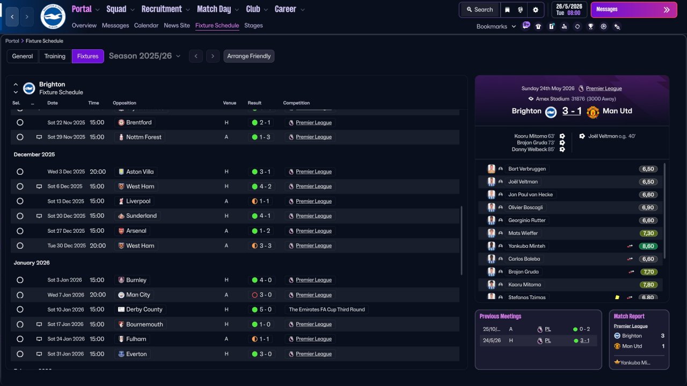This screenshot has height=386, width=687.
Task: Open the player search bookmark icon
Action: coord(564,26)
